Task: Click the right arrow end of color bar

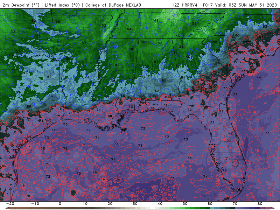Action: (x=273, y=208)
